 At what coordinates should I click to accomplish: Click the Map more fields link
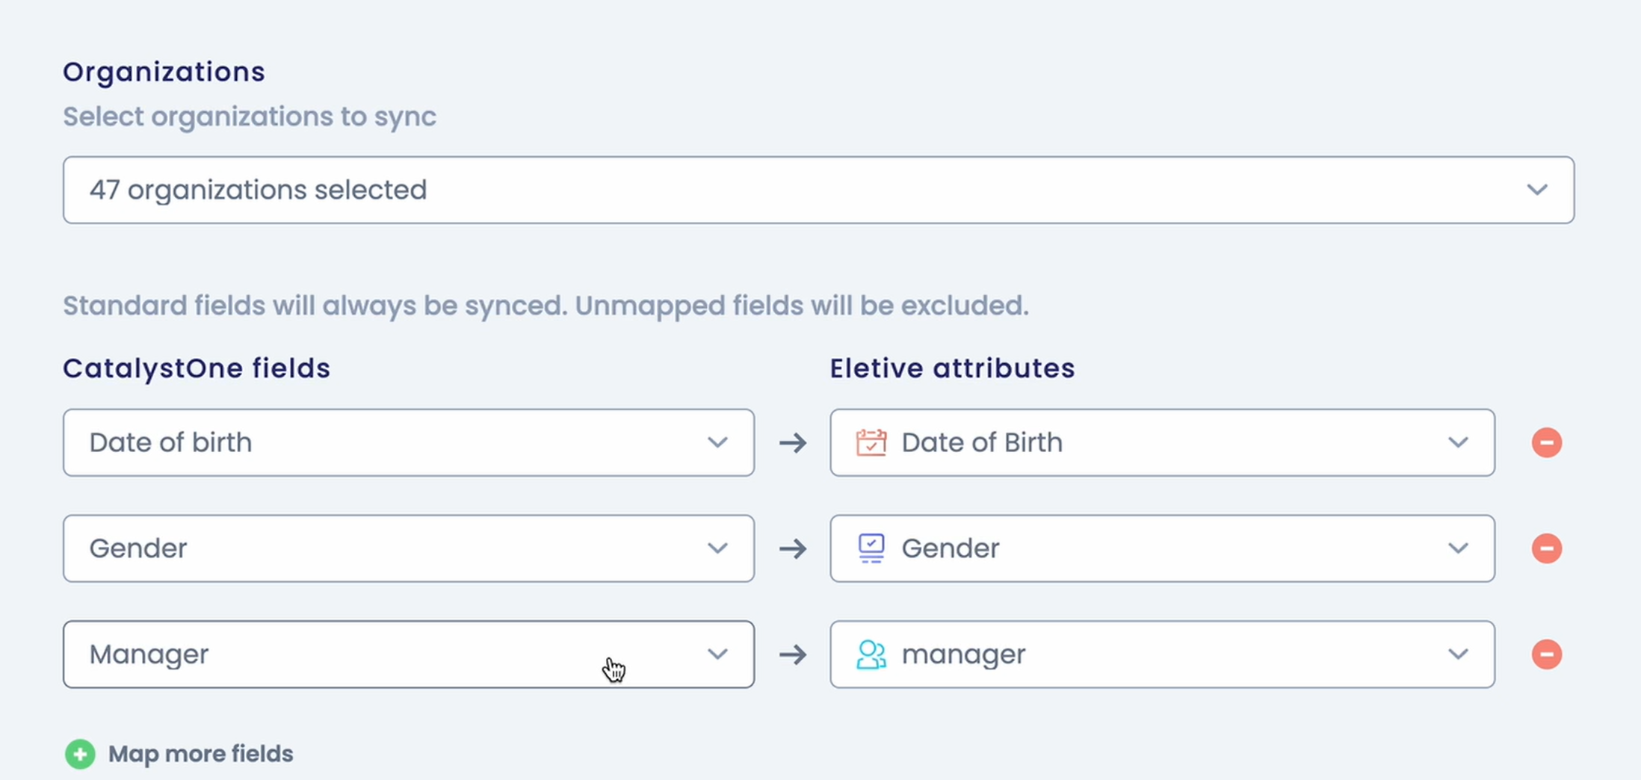click(200, 754)
